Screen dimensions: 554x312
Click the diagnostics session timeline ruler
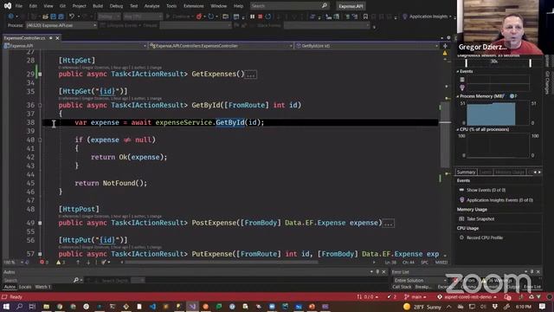499,62
